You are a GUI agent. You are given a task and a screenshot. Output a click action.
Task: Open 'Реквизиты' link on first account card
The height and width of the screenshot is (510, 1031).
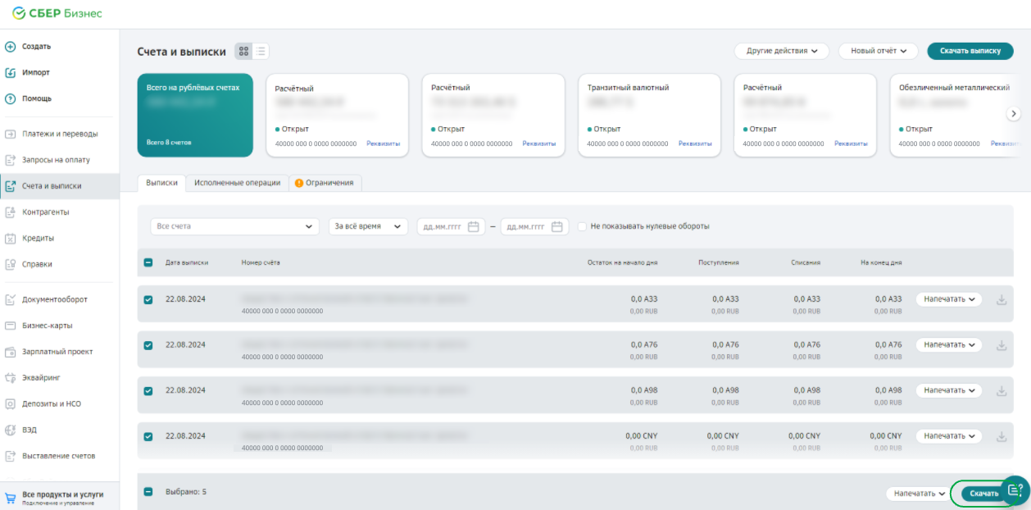[x=383, y=143]
